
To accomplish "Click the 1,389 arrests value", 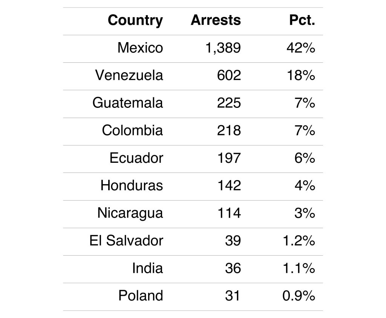I will (x=223, y=48).
